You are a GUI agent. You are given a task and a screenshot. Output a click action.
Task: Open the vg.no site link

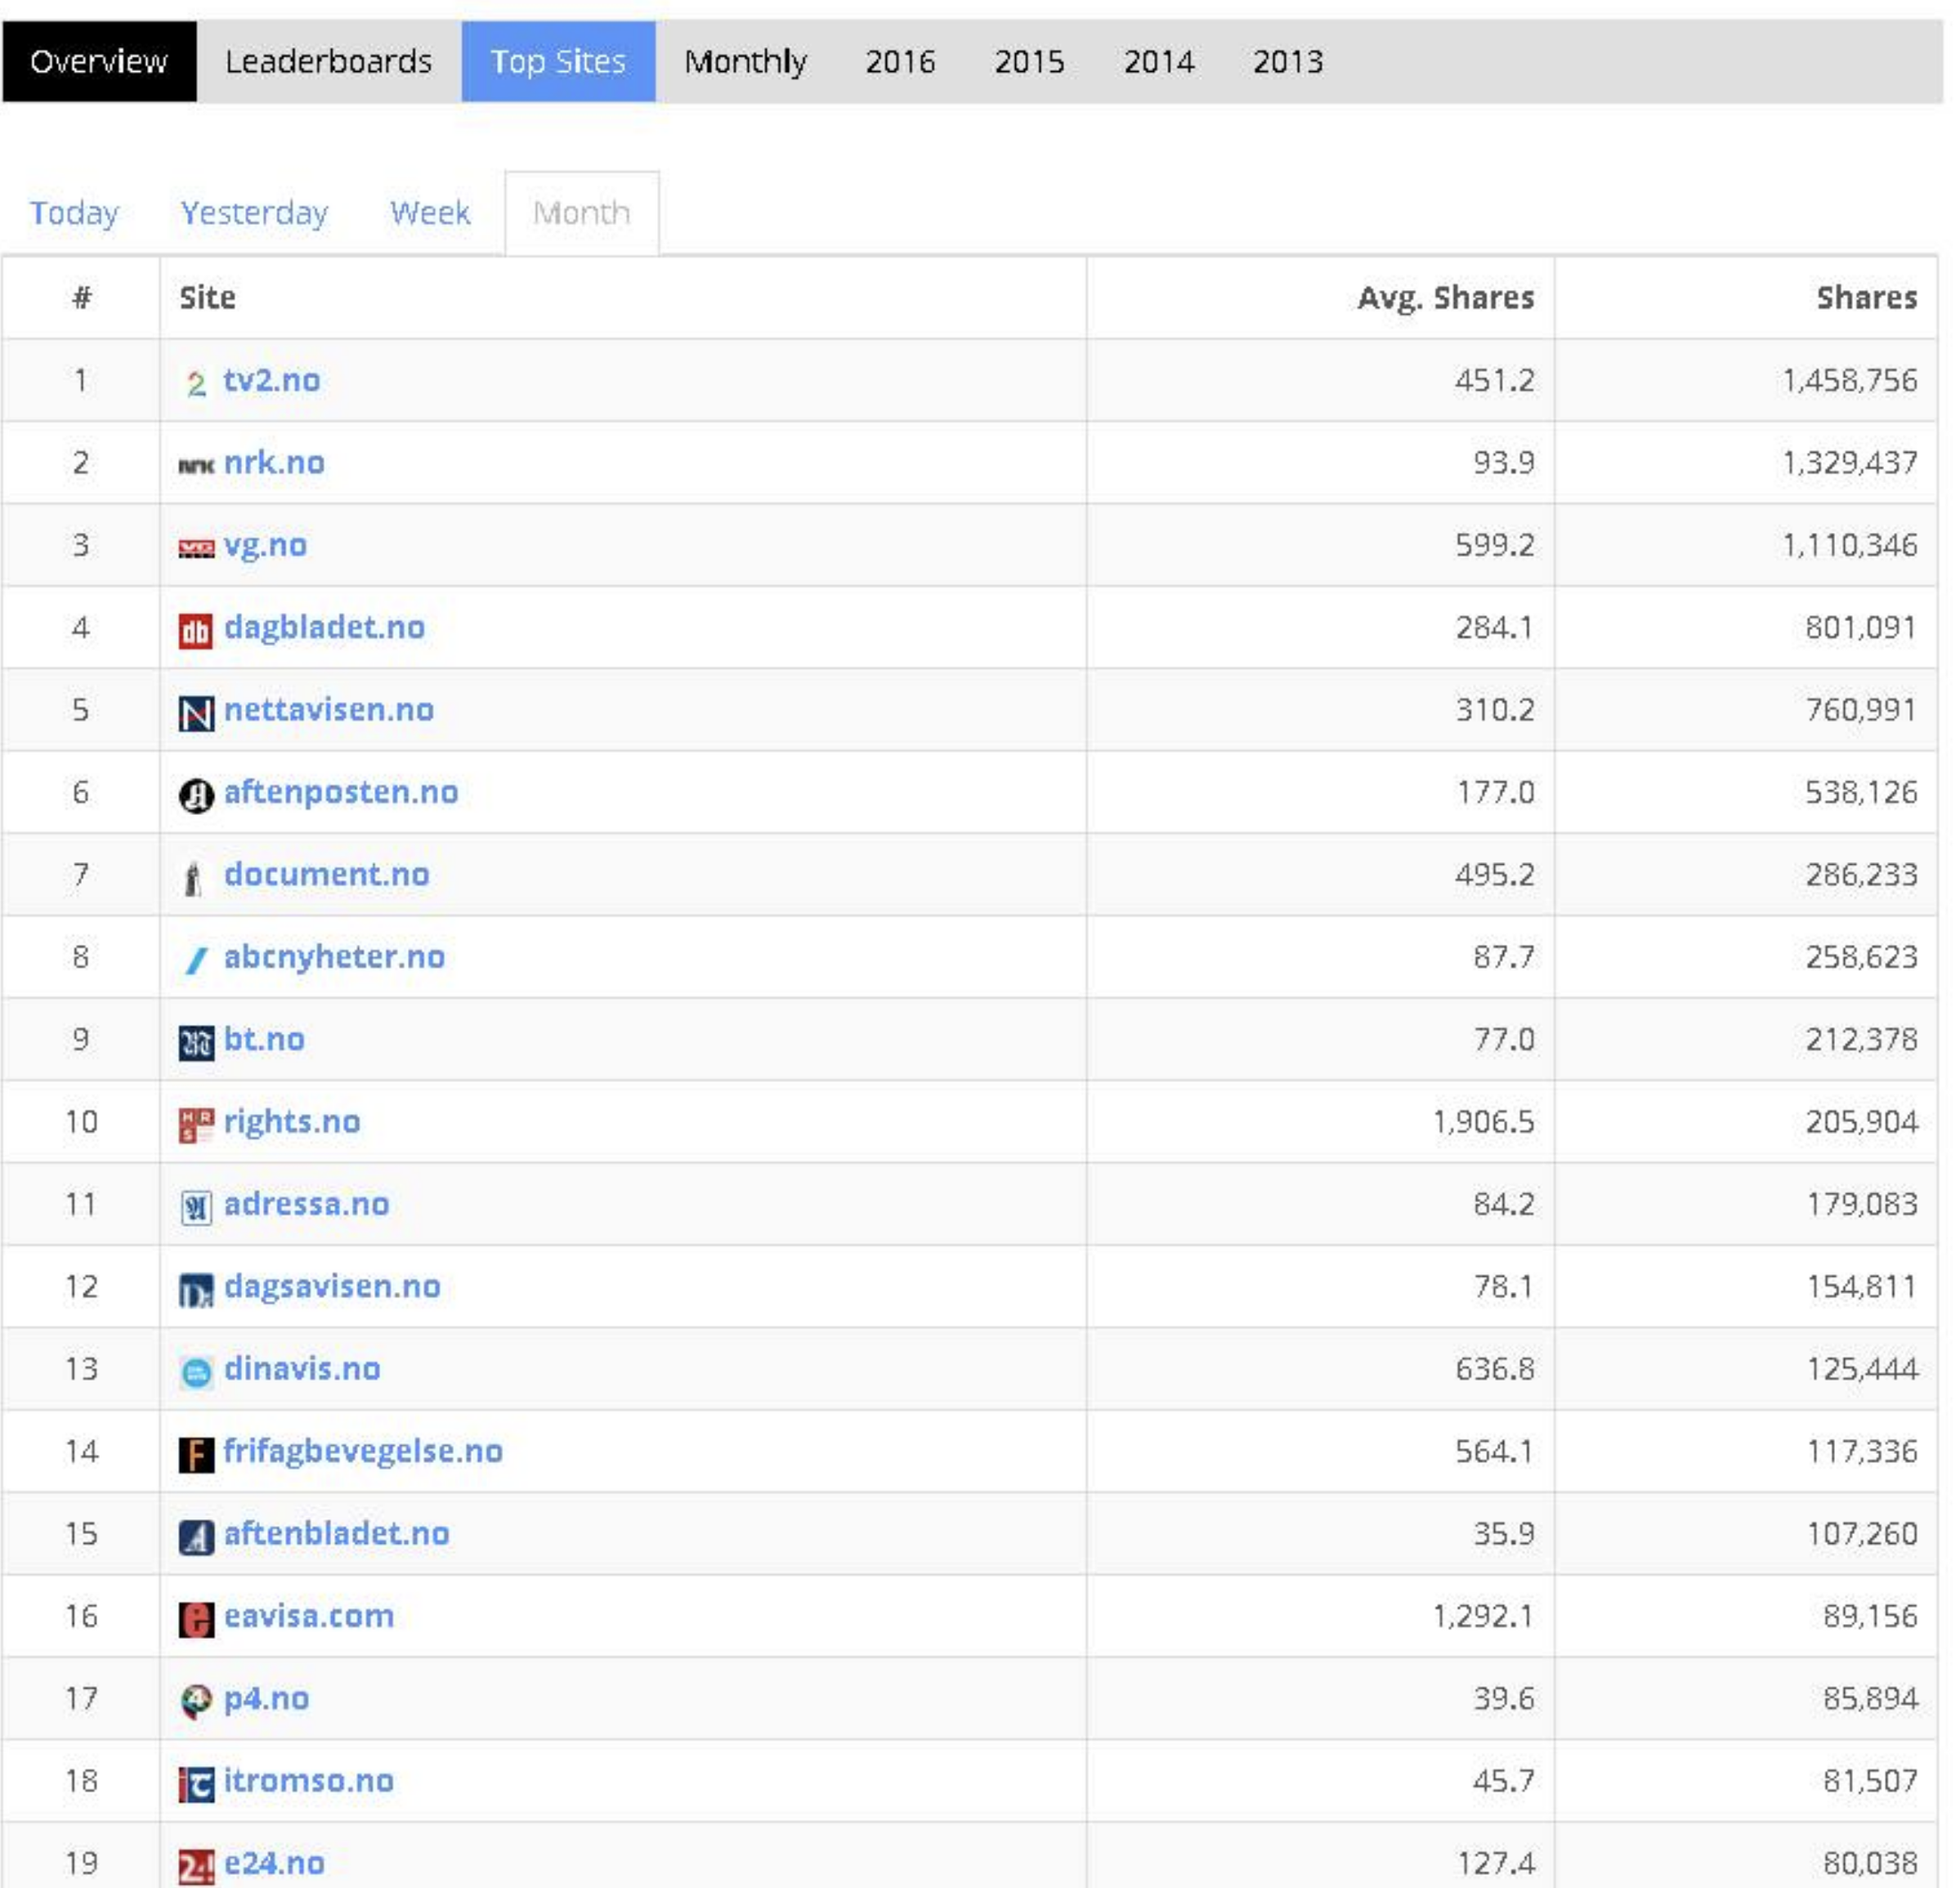point(265,545)
